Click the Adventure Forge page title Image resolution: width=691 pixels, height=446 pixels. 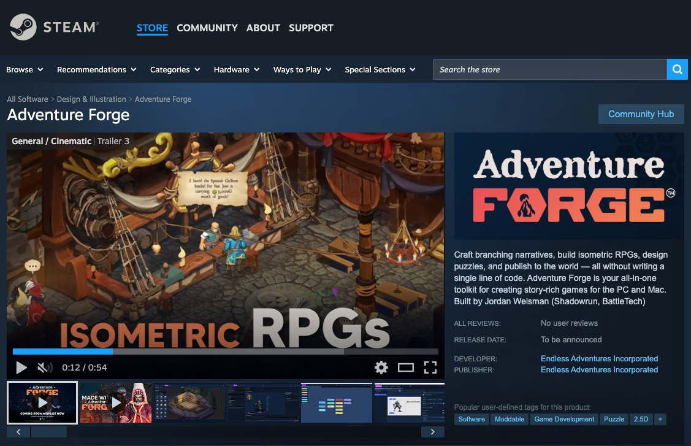tap(68, 115)
